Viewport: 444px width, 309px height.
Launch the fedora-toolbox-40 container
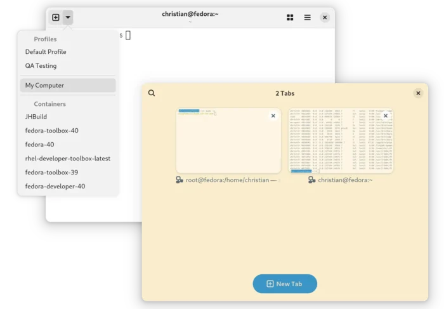click(x=52, y=131)
